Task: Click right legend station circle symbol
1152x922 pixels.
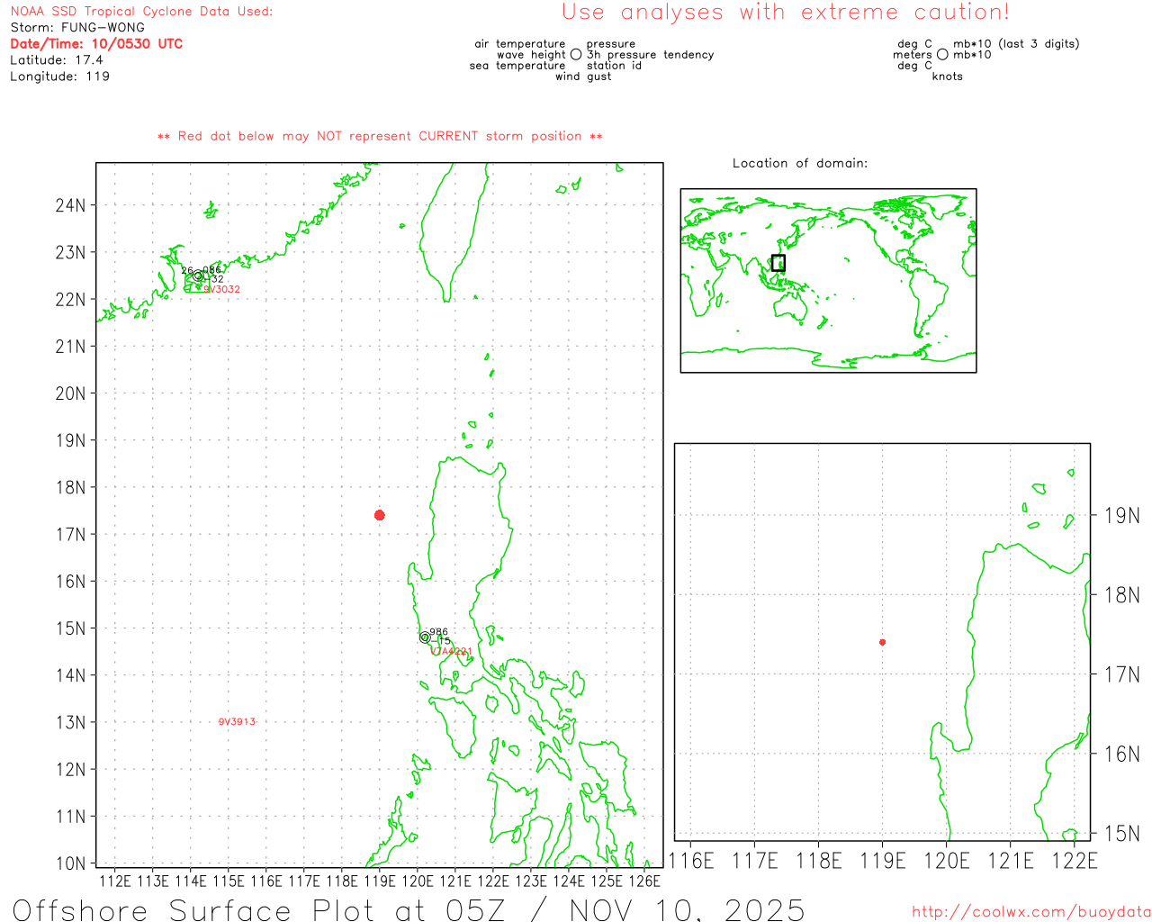Action: [942, 55]
